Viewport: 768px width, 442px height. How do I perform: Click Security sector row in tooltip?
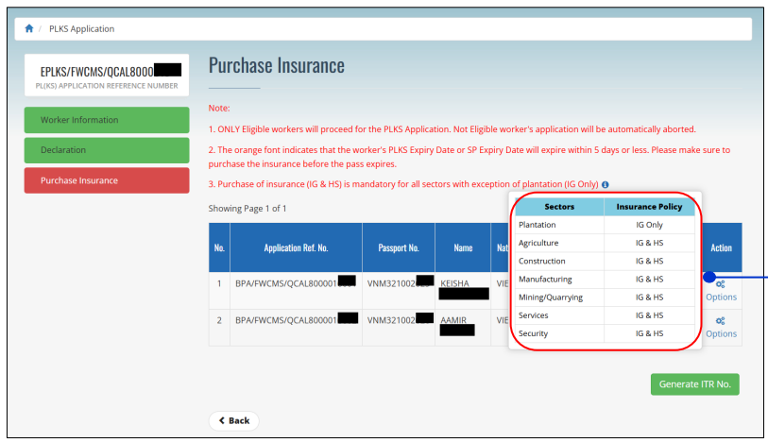tap(605, 333)
